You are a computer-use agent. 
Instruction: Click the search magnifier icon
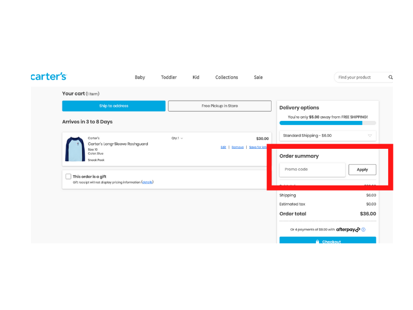[390, 77]
